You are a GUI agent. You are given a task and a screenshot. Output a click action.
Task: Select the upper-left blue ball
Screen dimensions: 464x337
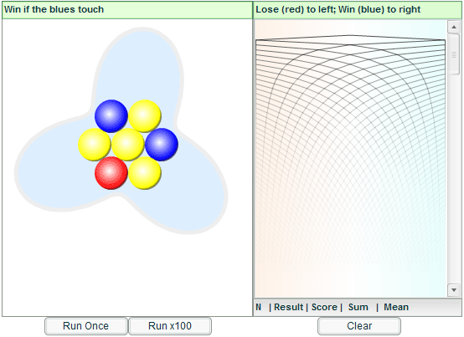pyautogui.click(x=111, y=115)
